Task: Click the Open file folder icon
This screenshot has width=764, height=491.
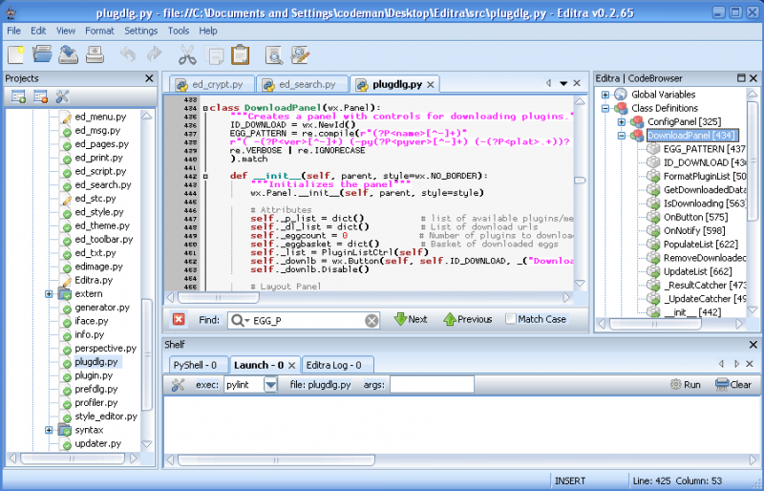Action: (42, 53)
